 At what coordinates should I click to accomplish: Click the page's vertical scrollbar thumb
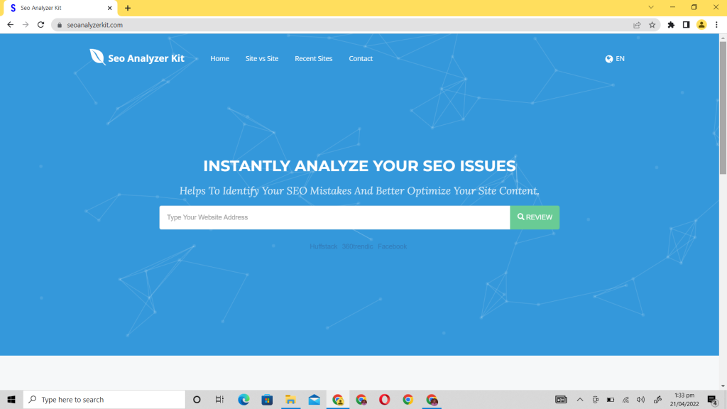pos(723,107)
